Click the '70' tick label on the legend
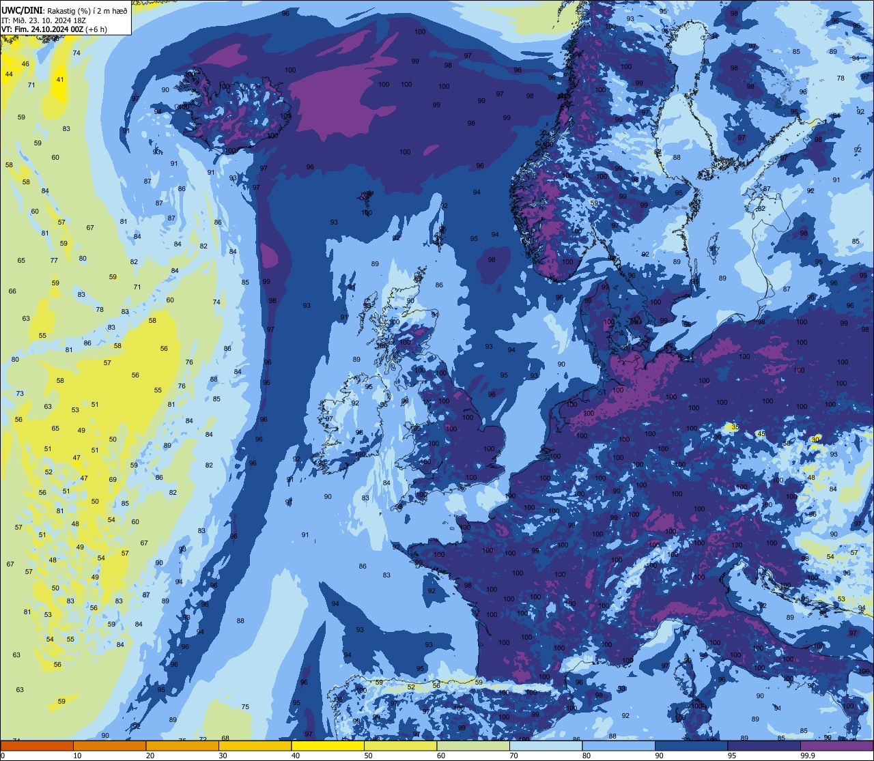874x761 pixels. pyautogui.click(x=513, y=756)
